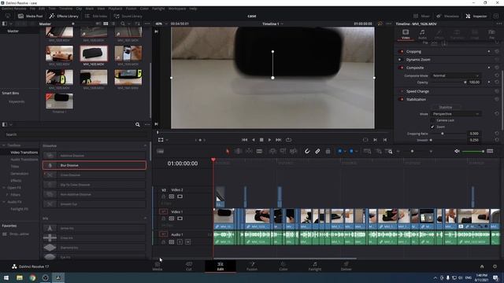Viewport: 504px width, 283px height.
Task: Open the Composite Mode dropdown
Action: pos(455,75)
